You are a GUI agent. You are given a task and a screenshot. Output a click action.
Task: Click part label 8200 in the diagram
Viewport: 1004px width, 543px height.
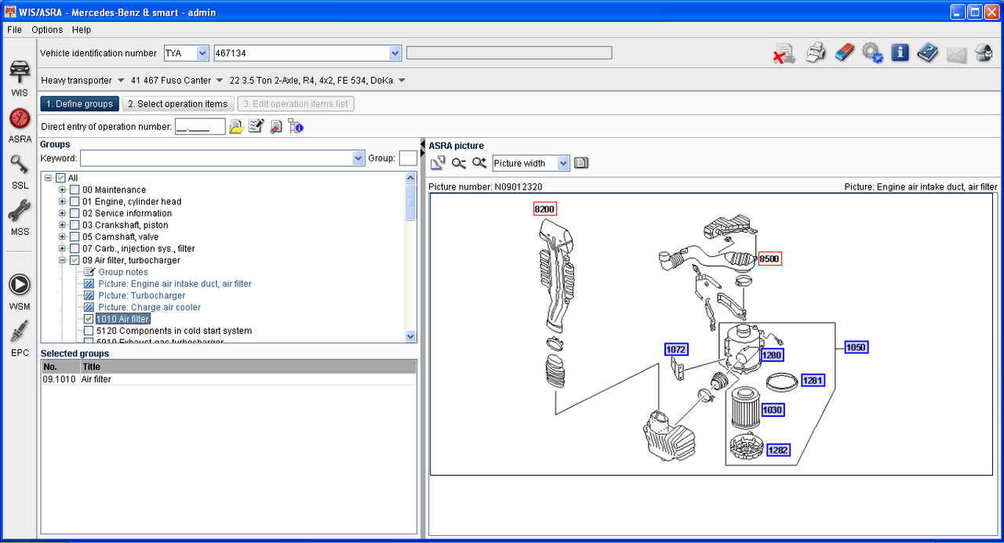(x=544, y=209)
